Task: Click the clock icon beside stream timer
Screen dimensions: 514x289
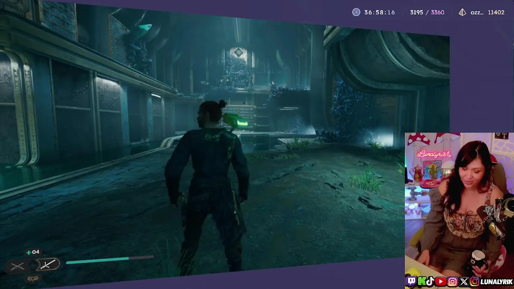Action: (356, 12)
